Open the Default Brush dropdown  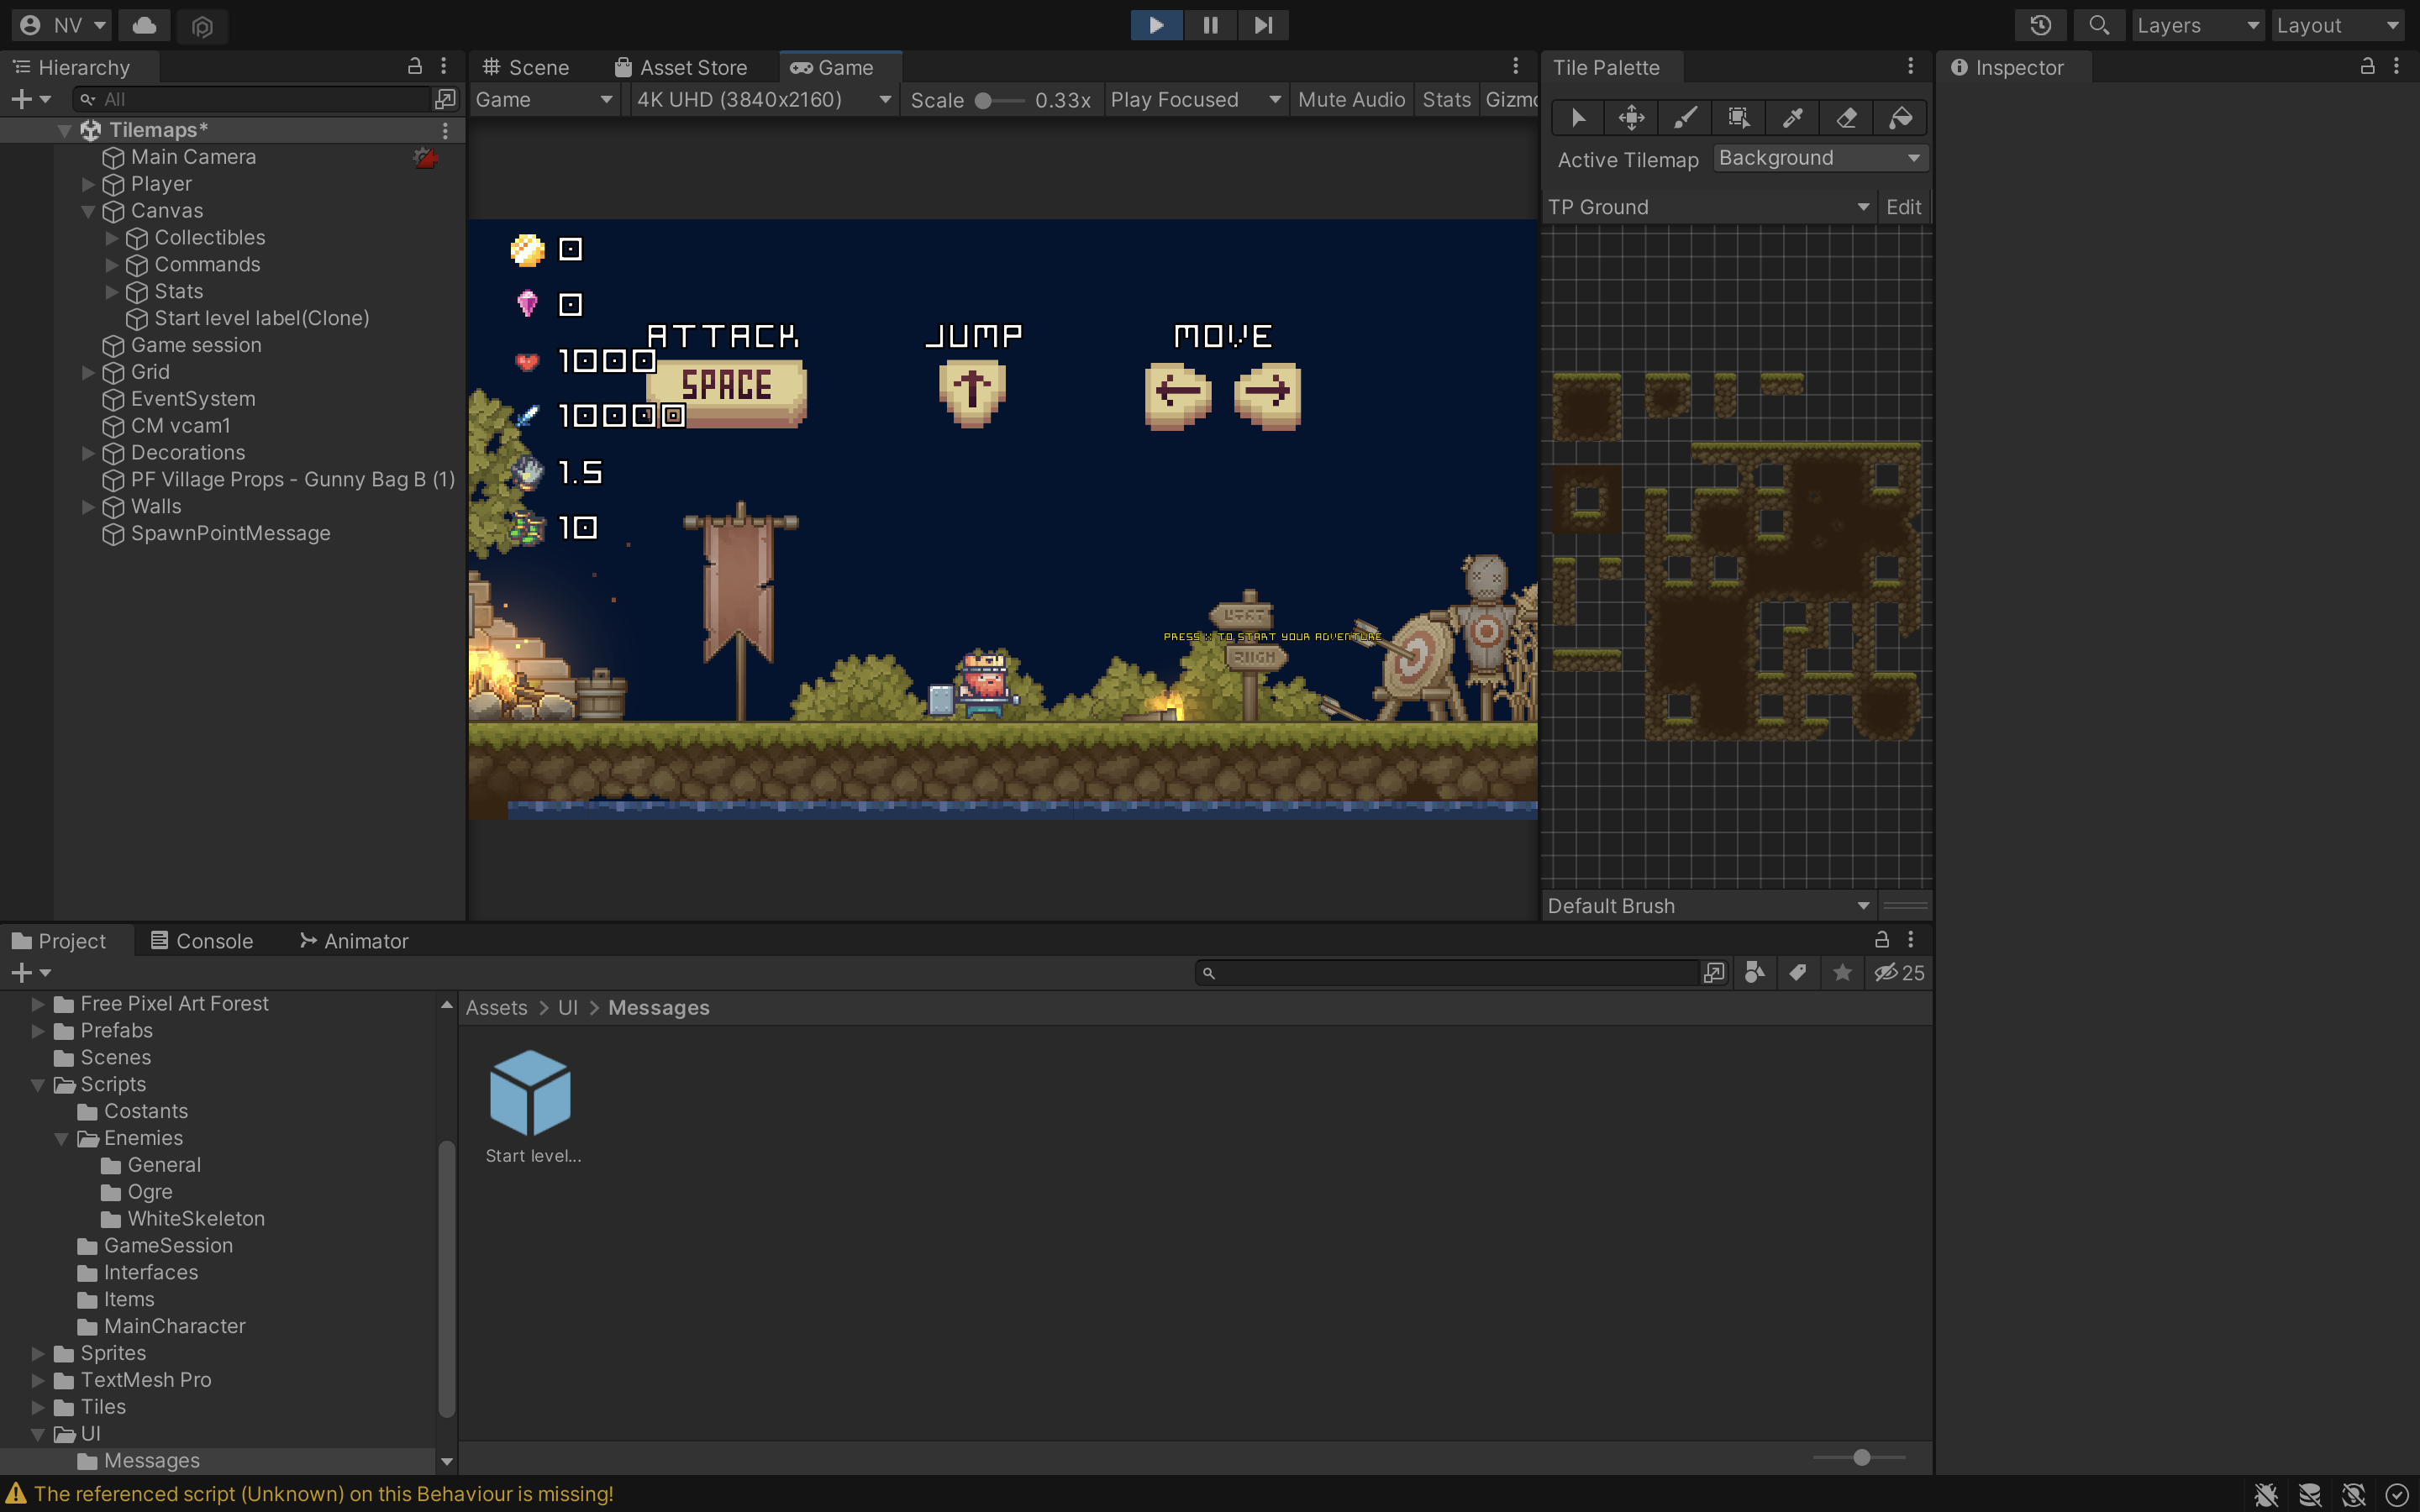1709,906
